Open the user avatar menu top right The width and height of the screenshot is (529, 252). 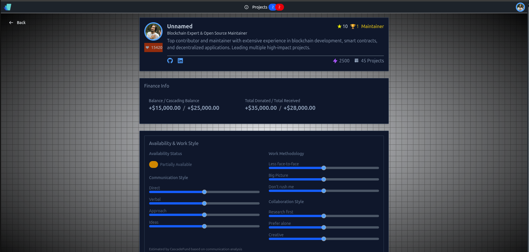520,7
